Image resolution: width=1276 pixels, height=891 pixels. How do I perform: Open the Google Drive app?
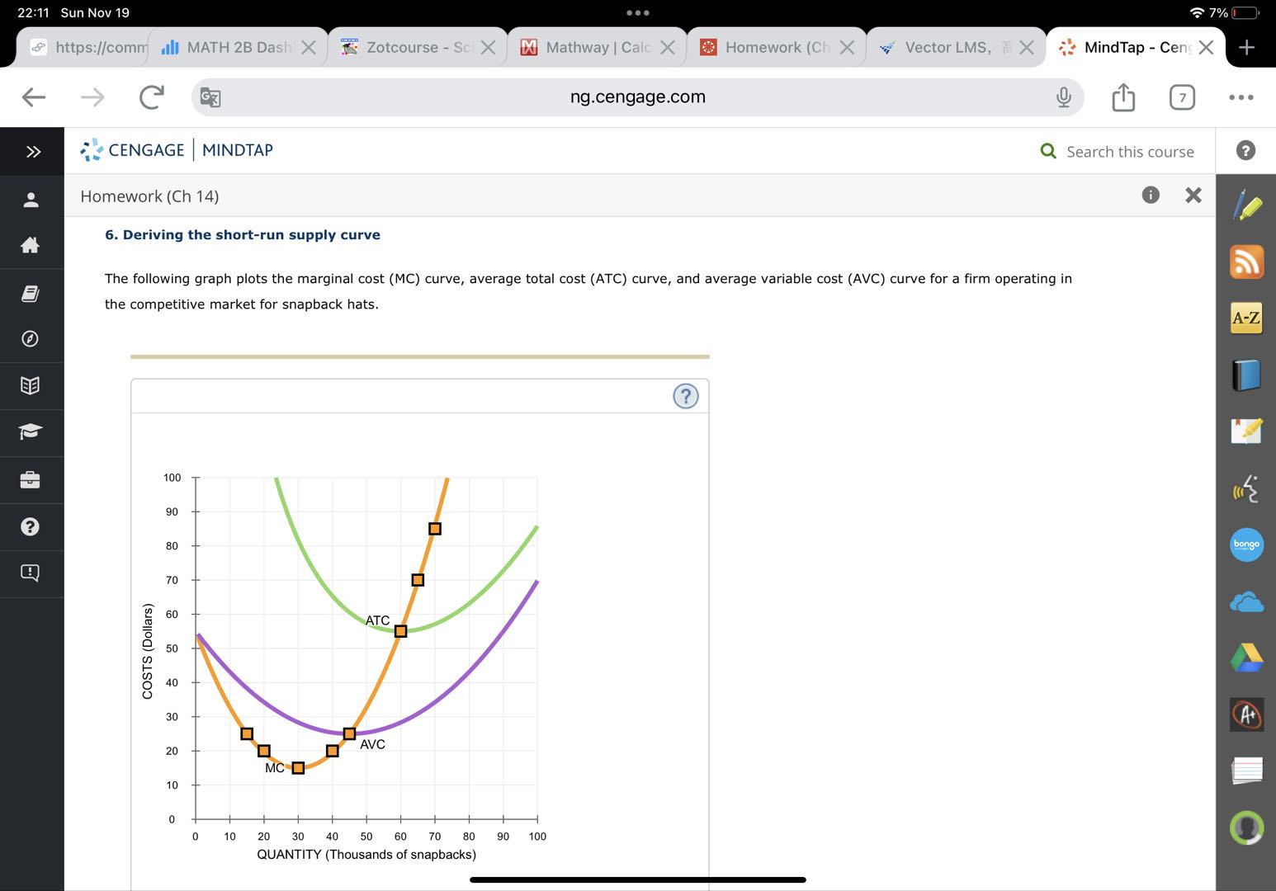coord(1246,658)
